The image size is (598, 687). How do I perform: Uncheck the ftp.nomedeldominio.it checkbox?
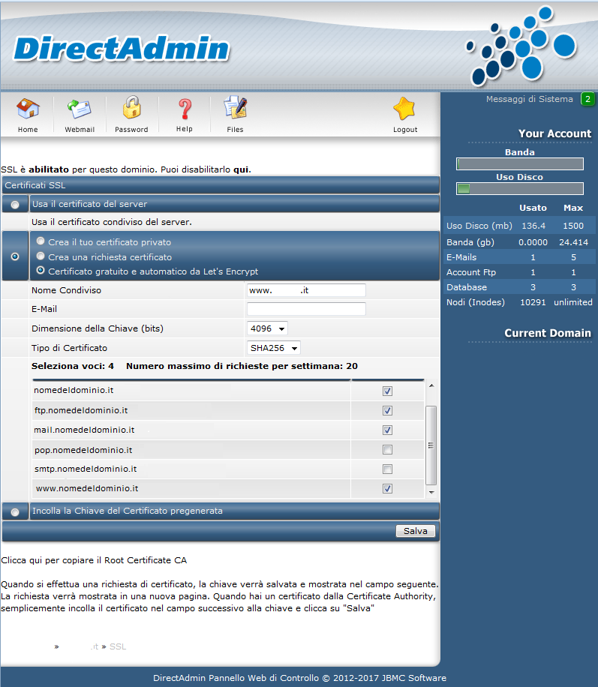[x=387, y=411]
